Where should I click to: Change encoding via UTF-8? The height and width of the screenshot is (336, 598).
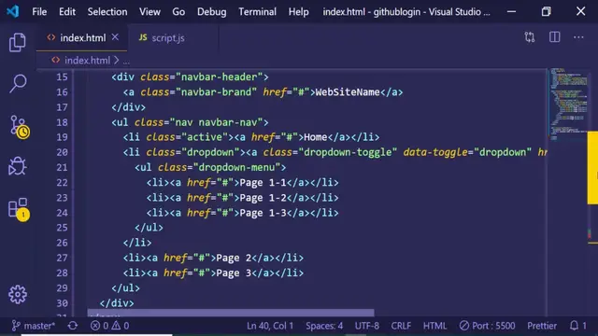coord(367,326)
